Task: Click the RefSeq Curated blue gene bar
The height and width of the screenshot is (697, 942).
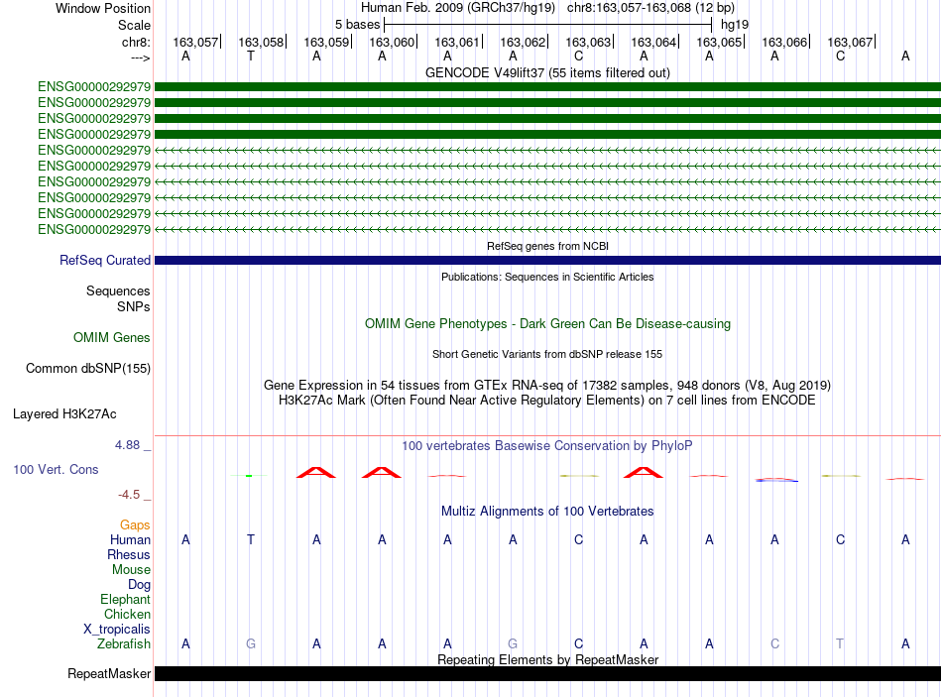Action: (x=547, y=260)
